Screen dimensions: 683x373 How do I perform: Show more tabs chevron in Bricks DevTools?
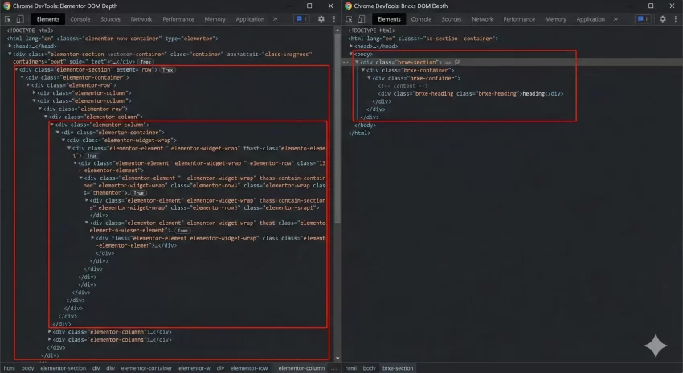[616, 19]
